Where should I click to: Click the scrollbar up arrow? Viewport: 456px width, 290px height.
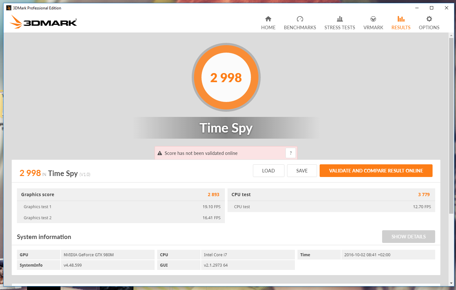coord(451,35)
